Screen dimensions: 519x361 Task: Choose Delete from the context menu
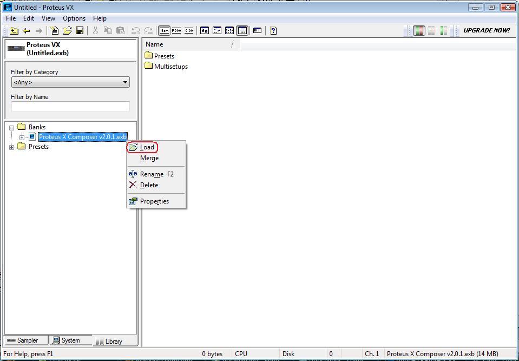[156, 185]
